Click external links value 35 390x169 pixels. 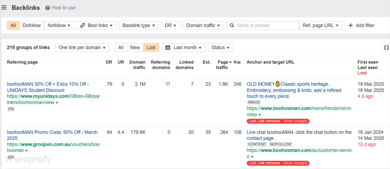(x=208, y=132)
